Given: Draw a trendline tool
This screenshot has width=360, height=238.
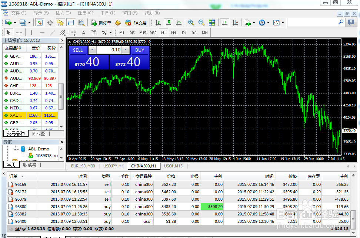Looking at the screenshot, I should (x=53, y=33).
